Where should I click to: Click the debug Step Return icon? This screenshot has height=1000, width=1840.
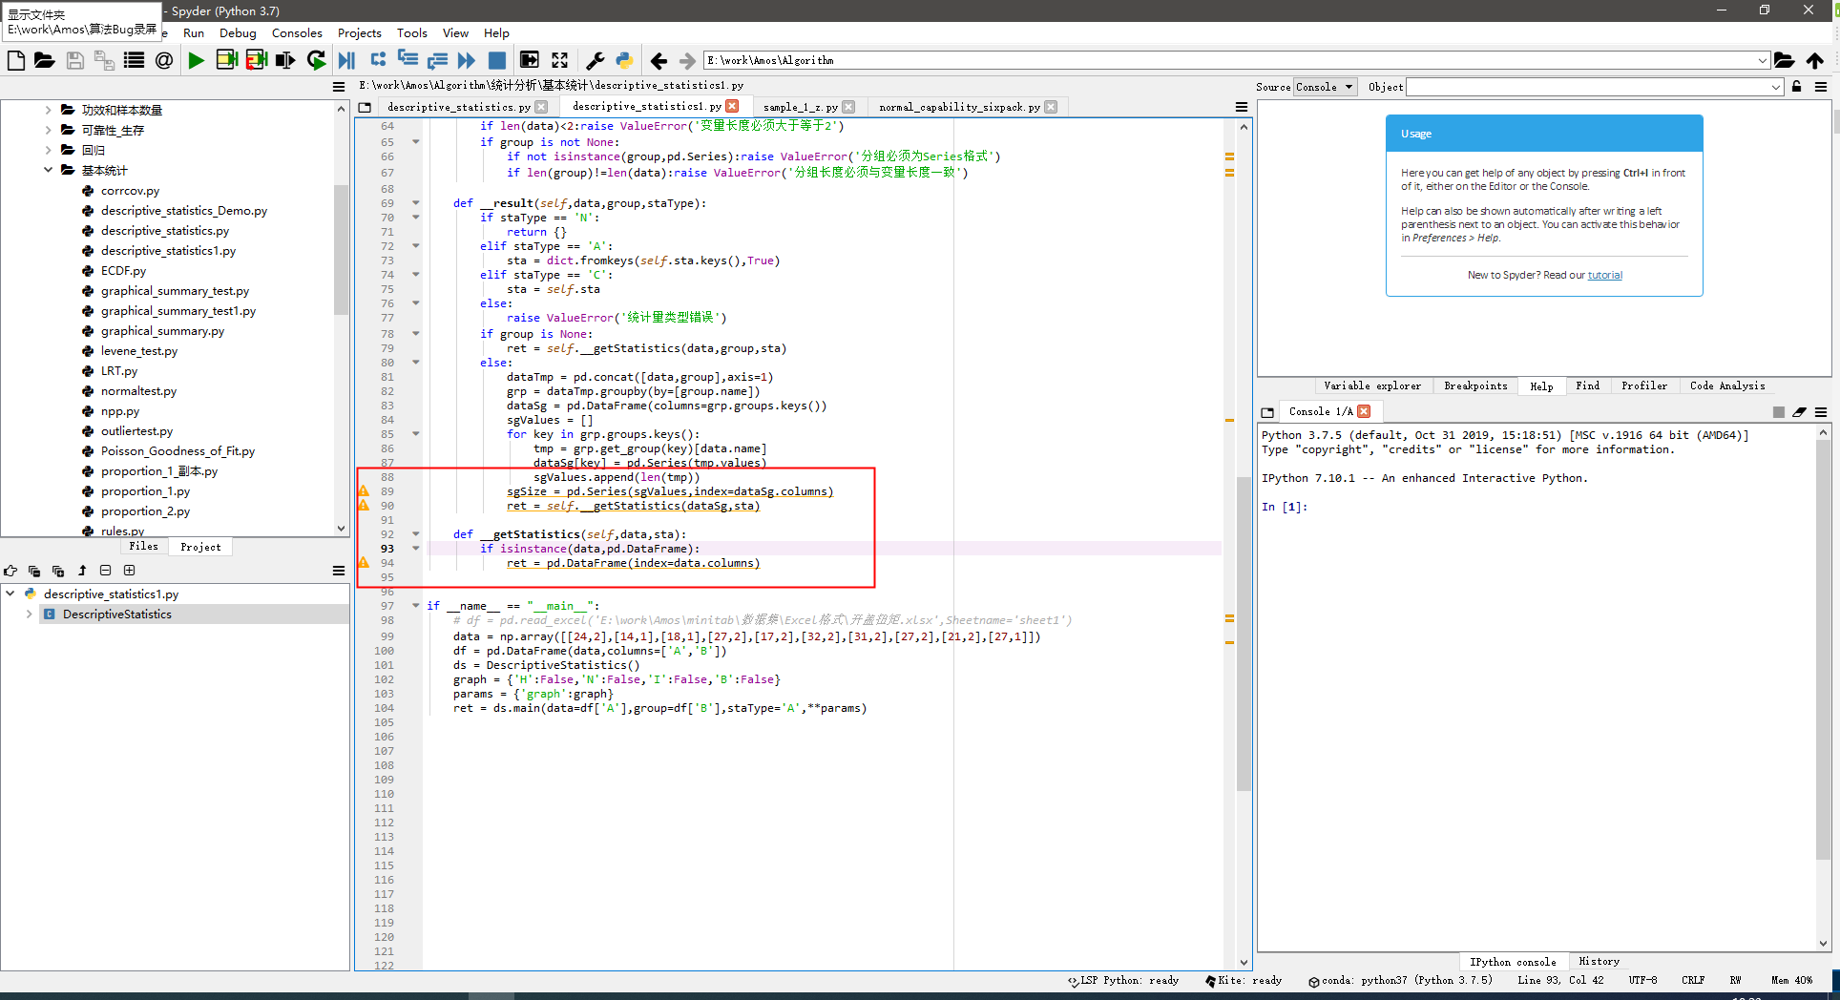tap(437, 60)
